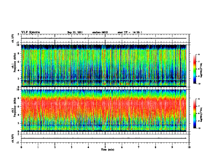Viewport: 213px width, 165px height.
Task: Click inside the ch.2 spectrogram panel
Action: [104, 111]
